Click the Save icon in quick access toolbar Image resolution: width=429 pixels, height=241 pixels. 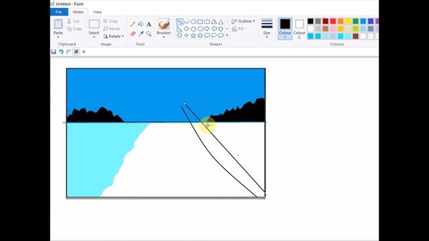click(x=54, y=52)
